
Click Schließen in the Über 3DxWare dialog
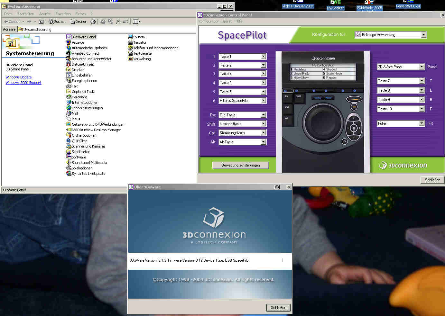click(x=278, y=308)
